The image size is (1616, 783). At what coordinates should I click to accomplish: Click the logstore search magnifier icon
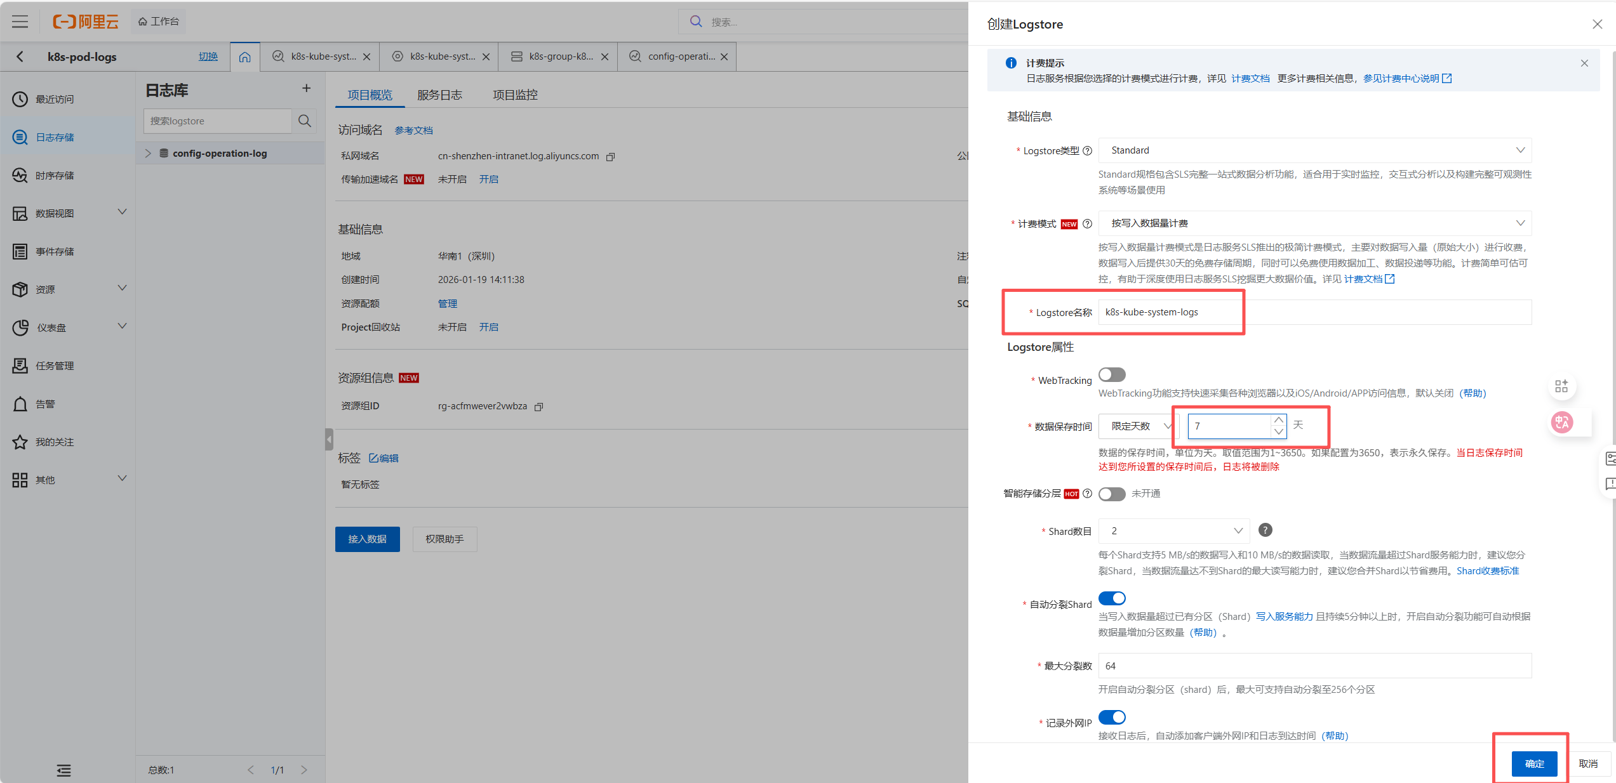(305, 121)
